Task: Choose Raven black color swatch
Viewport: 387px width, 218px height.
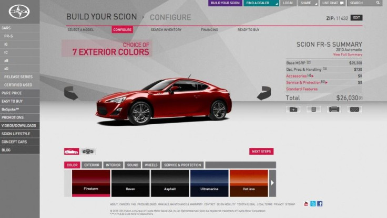Action: coord(130,183)
